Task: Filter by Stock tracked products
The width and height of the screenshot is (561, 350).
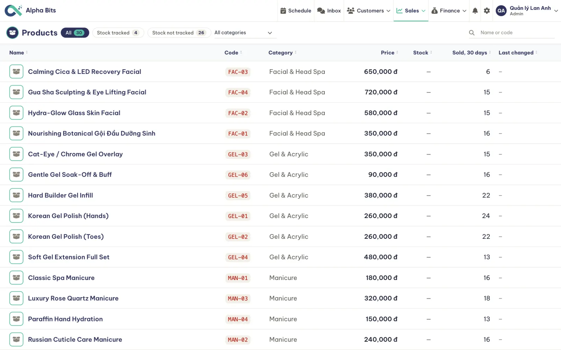Action: pyautogui.click(x=118, y=33)
